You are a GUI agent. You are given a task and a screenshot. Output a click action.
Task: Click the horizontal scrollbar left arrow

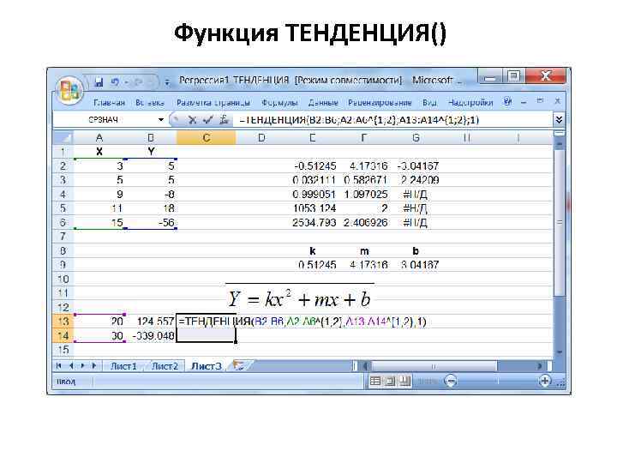[365, 366]
